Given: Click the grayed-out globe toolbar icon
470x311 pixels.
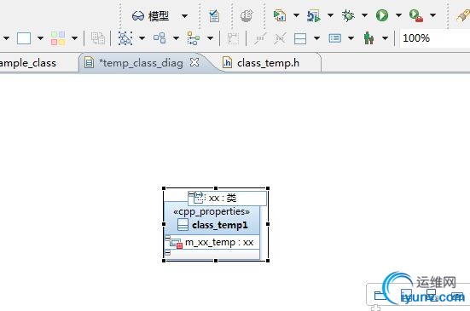Looking at the screenshot, I should (x=247, y=15).
